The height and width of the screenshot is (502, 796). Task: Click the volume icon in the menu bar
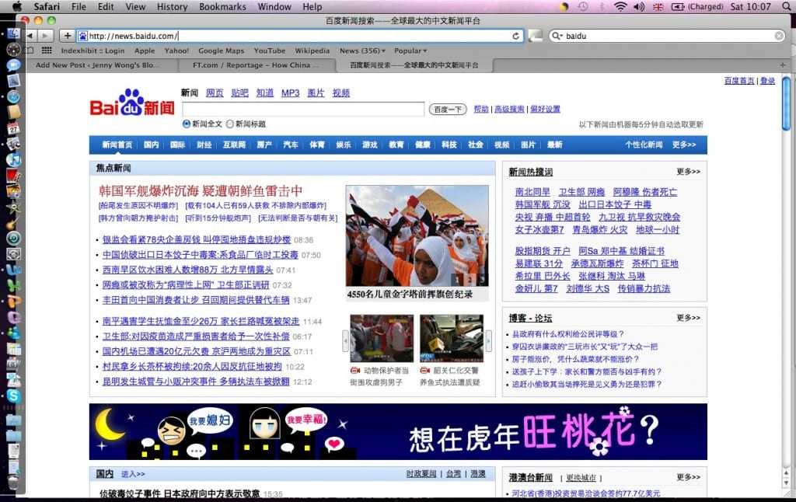coord(638,7)
